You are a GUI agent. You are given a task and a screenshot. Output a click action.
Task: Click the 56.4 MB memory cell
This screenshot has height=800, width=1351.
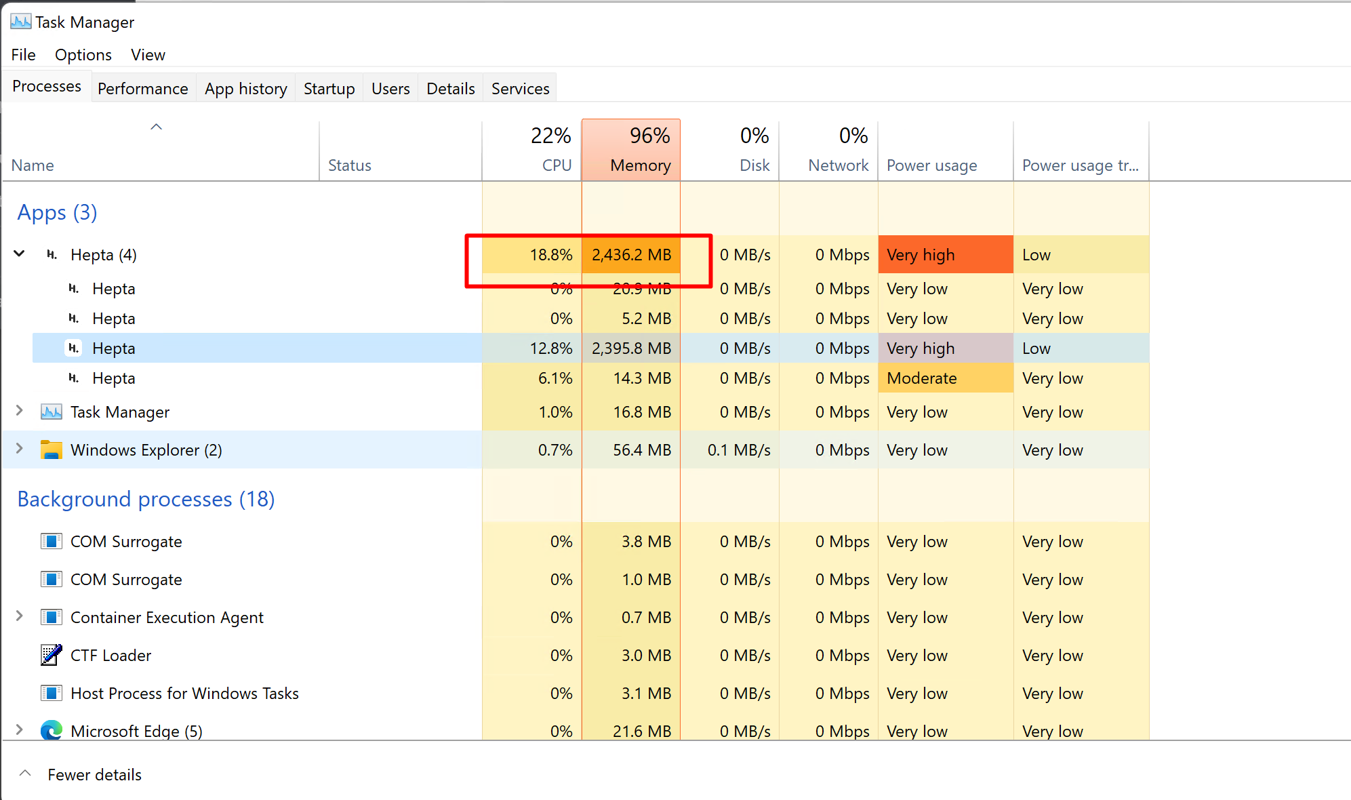click(x=631, y=450)
